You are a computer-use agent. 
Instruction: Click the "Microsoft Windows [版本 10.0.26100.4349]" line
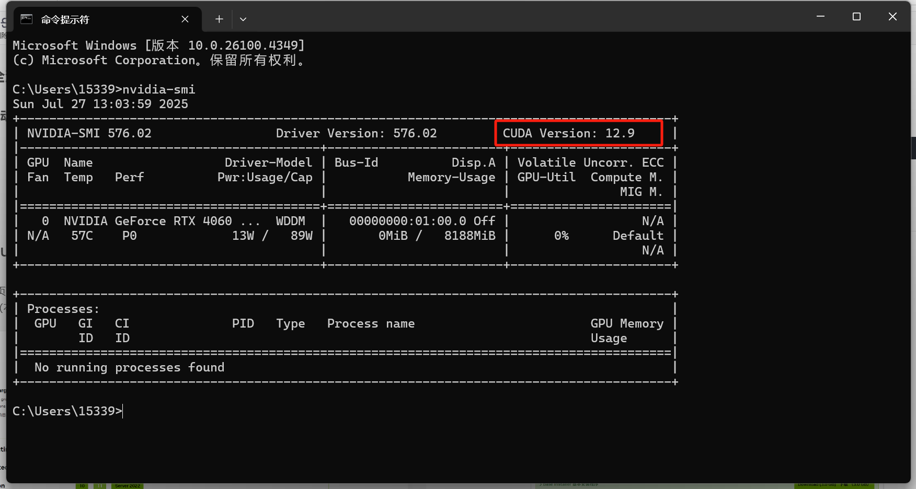[159, 45]
